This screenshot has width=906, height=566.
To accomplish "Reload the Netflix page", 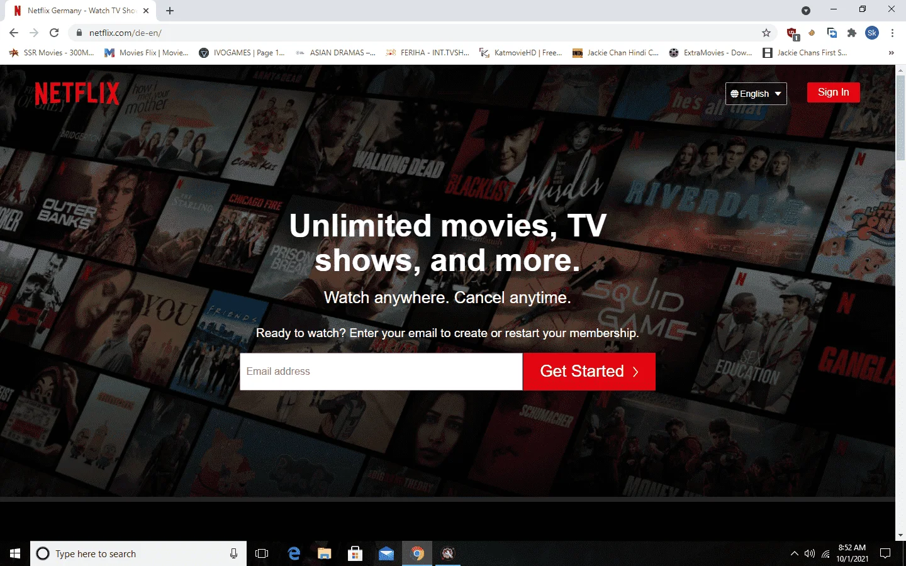I will pos(54,33).
